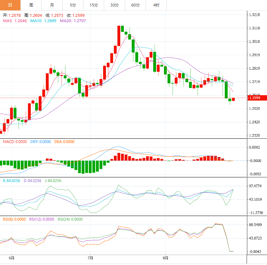Viewport: 267px width, 265px height.
Task: Click the 8月 marker on time axis
Action: pyautogui.click(x=165, y=257)
